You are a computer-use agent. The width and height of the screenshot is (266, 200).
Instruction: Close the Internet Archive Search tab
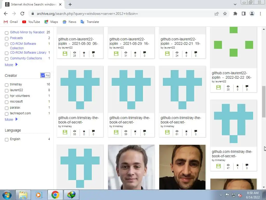tap(60, 4)
